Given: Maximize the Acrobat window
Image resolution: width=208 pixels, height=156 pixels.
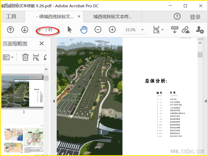Looking at the screenshot, I should tap(185, 6).
